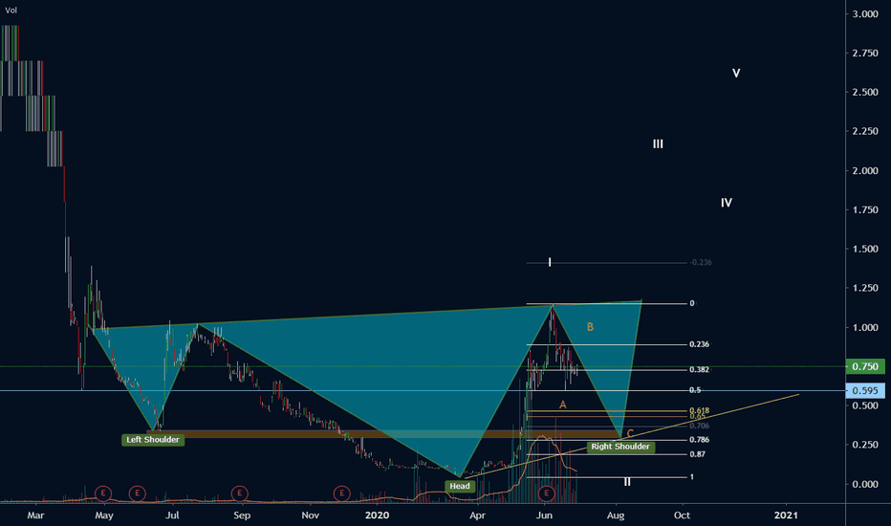Image resolution: width=891 pixels, height=526 pixels.
Task: Click the 0.382 Fibonacci level label
Action: [x=699, y=369]
